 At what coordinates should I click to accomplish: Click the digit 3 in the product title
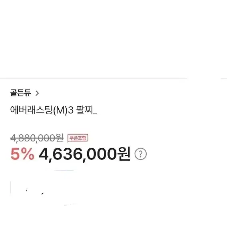pyautogui.click(x=71, y=110)
